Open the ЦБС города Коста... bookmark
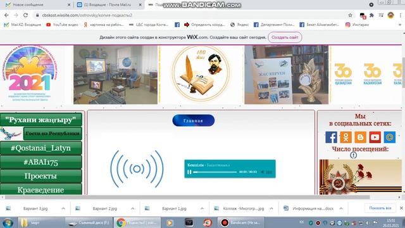This screenshot has height=228, width=405. pos(148,25)
